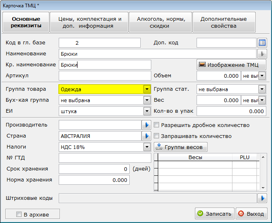Screen dimensions: 272x223
Task: Open the Штриховые коды arrow button
Action: [262, 198]
